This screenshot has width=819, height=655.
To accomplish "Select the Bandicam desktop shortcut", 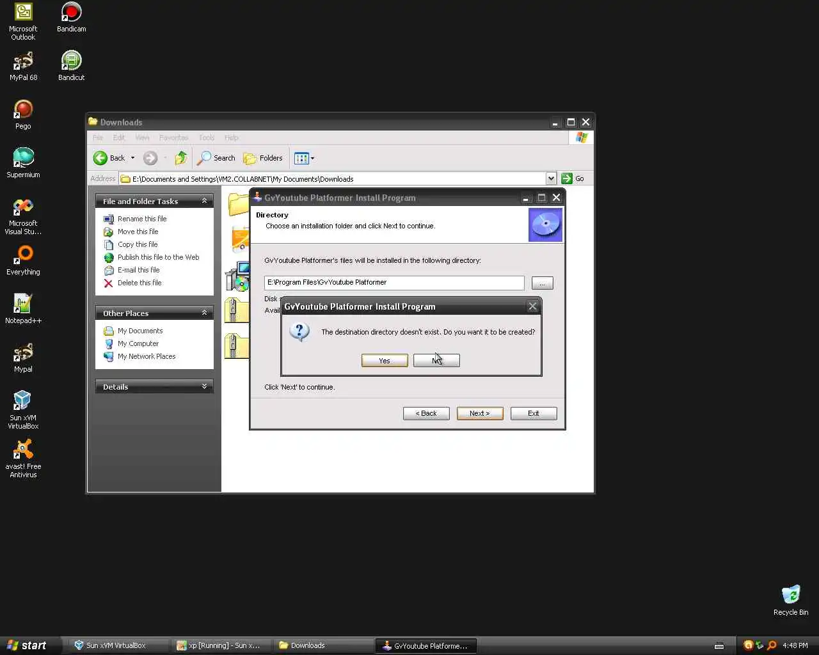I will tap(71, 17).
